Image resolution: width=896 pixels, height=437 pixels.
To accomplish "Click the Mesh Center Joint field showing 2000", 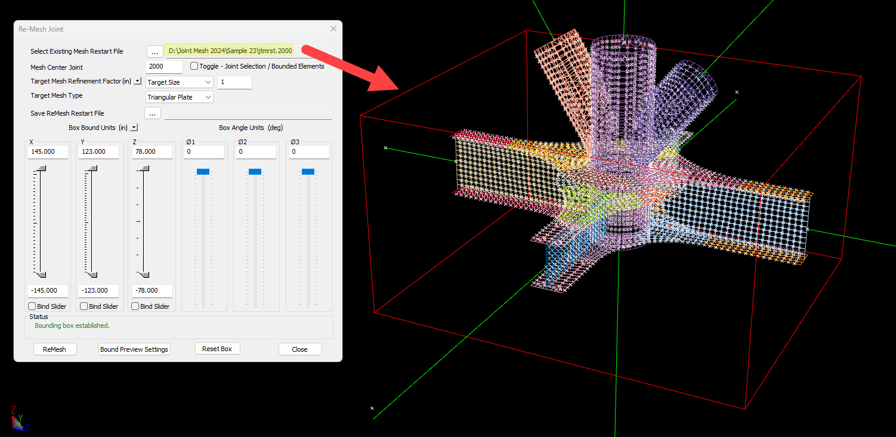I will 164,67.
